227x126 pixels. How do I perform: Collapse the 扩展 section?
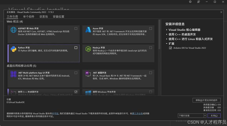167,44
